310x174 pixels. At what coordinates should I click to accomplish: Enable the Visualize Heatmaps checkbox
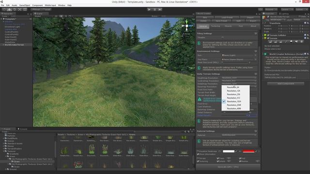click(x=198, y=151)
